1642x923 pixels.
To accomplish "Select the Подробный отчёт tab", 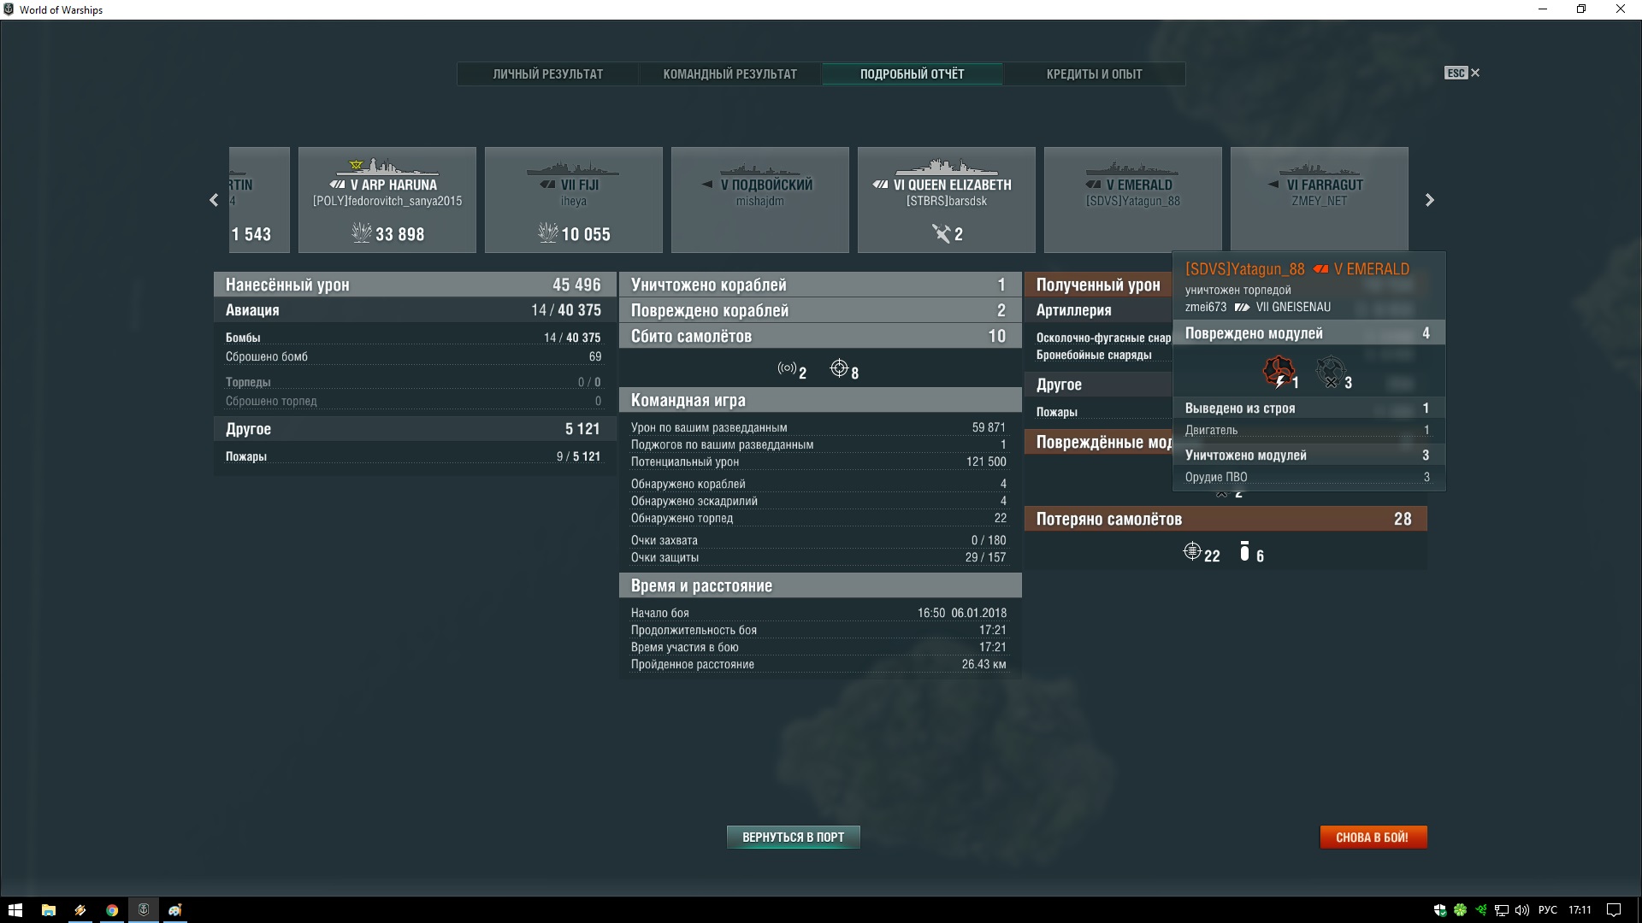I will (912, 74).
